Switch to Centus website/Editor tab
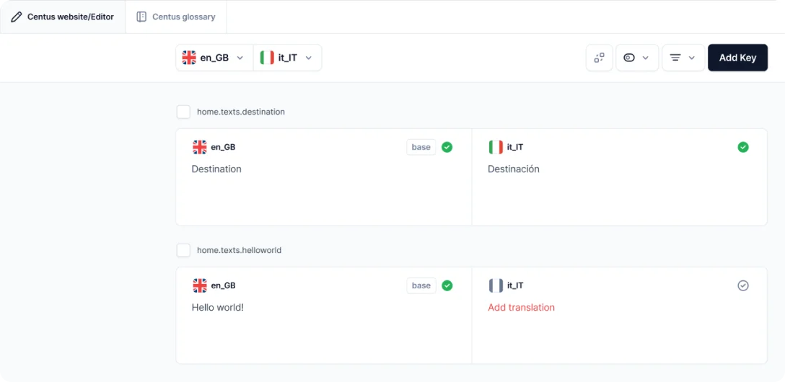785x382 pixels. pos(63,17)
